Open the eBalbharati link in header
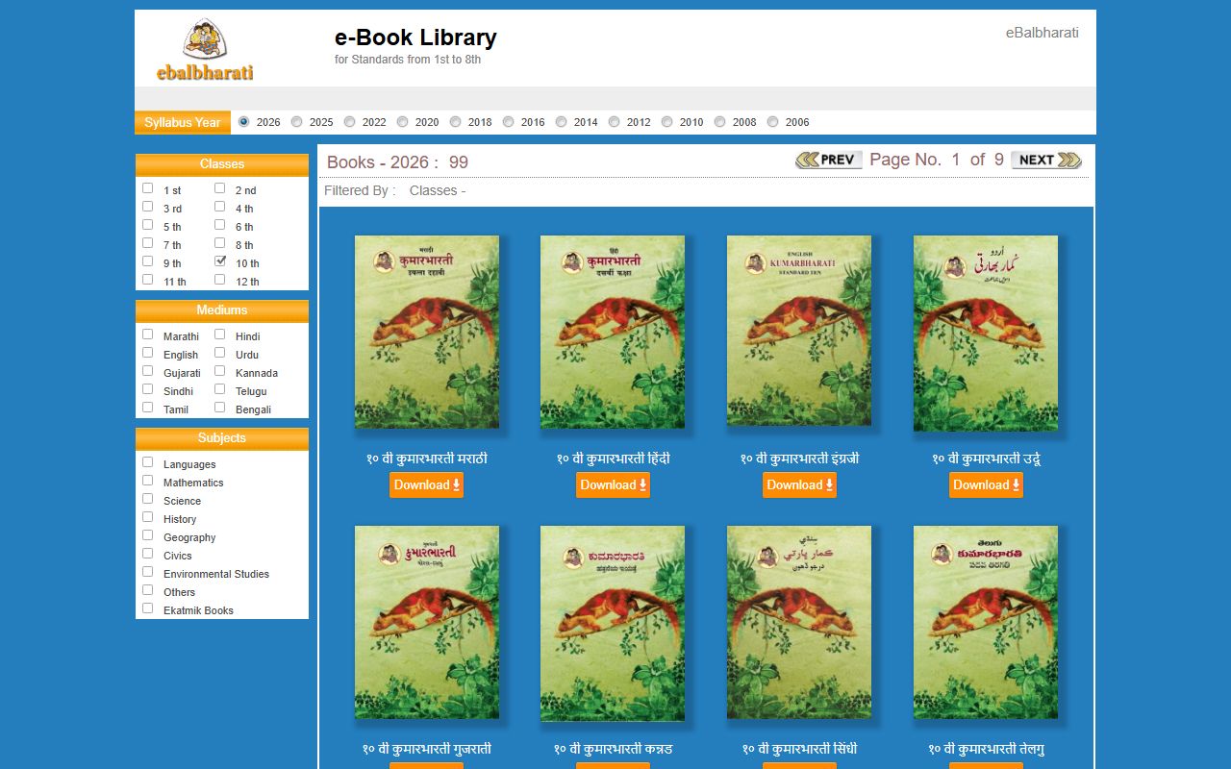This screenshot has width=1231, height=769. tap(1043, 33)
